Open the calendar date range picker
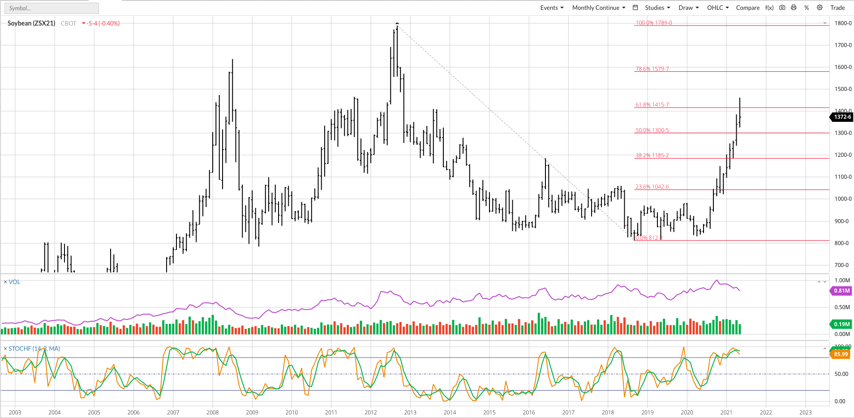This screenshot has height=418, width=854. click(x=635, y=8)
